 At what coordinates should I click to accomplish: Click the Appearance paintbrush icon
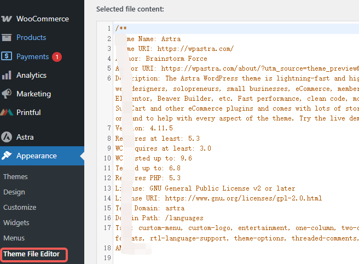coord(7,156)
